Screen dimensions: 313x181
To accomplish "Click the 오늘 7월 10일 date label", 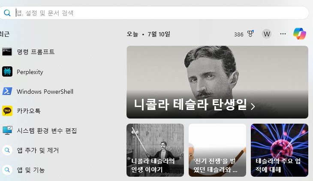I will pos(148,34).
